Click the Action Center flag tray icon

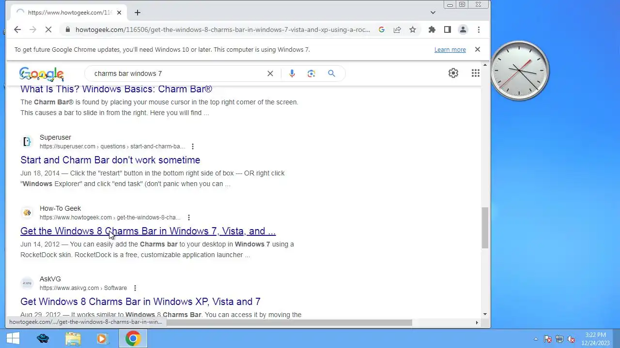(548, 339)
